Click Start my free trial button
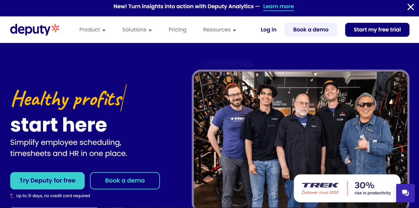 pos(377,30)
